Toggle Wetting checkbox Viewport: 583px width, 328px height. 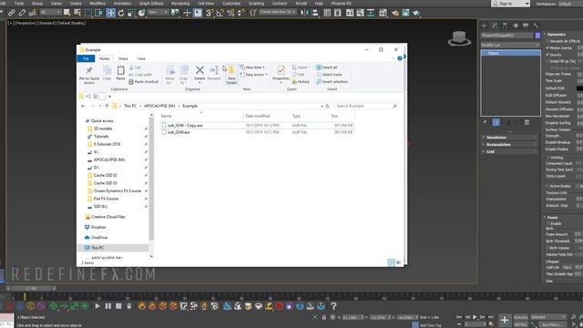click(x=547, y=158)
